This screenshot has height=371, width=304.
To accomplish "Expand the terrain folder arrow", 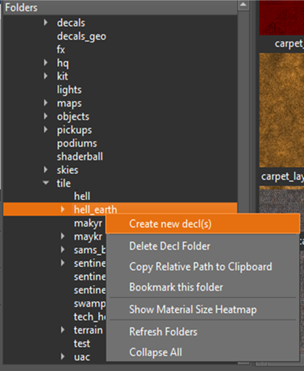I will tap(63, 330).
